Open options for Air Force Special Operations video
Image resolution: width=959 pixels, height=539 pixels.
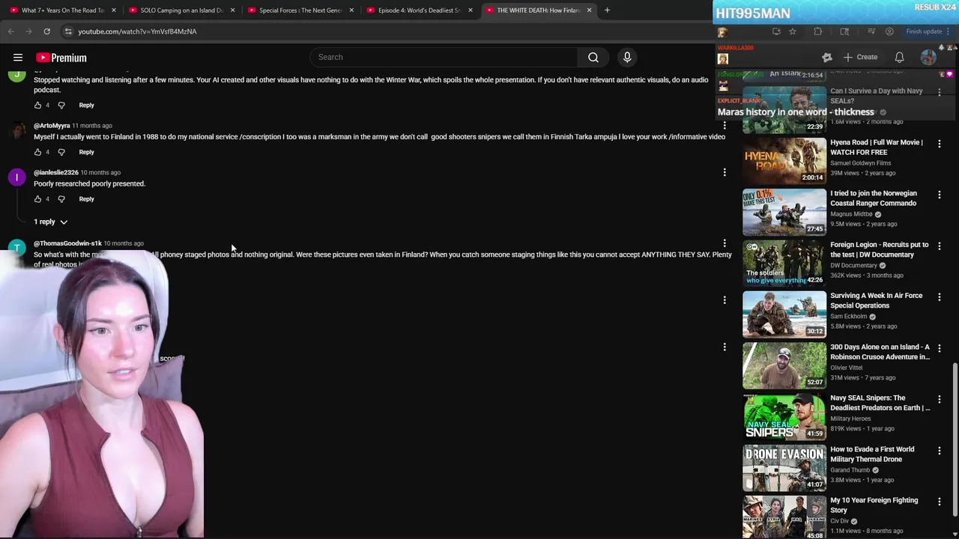(939, 296)
